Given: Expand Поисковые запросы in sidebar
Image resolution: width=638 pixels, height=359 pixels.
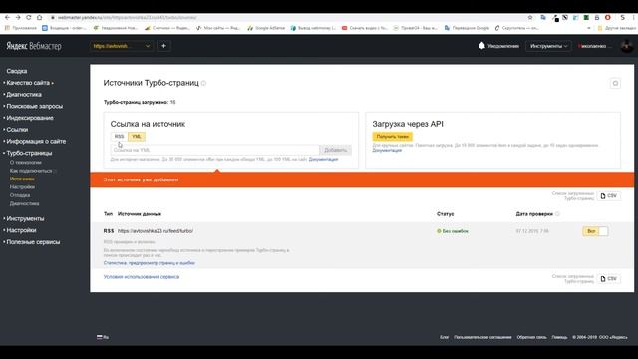Looking at the screenshot, I should tap(34, 107).
